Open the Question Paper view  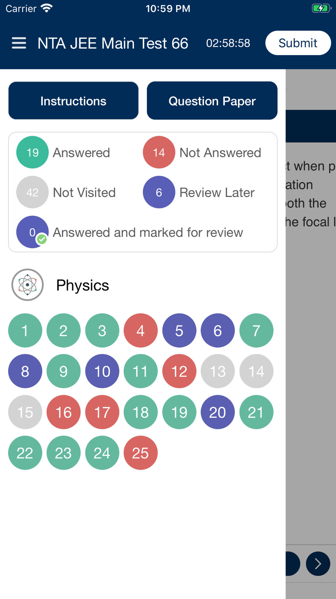click(x=212, y=100)
